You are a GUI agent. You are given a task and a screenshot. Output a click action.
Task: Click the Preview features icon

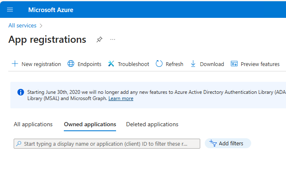(x=234, y=64)
